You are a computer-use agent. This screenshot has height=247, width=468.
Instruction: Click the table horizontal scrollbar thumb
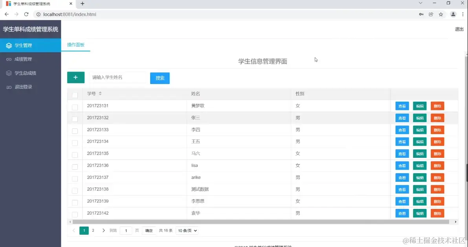click(261, 222)
